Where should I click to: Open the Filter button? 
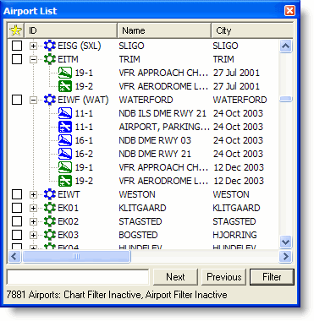(x=272, y=277)
